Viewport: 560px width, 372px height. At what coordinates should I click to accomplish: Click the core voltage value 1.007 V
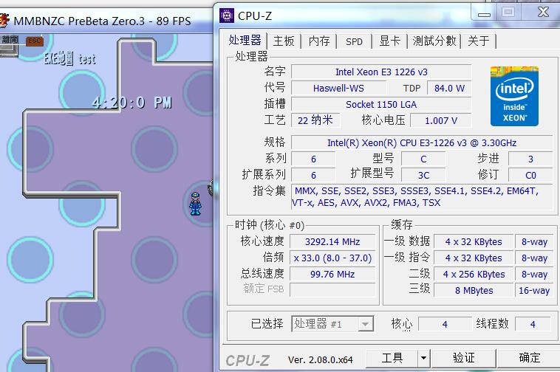tap(441, 120)
